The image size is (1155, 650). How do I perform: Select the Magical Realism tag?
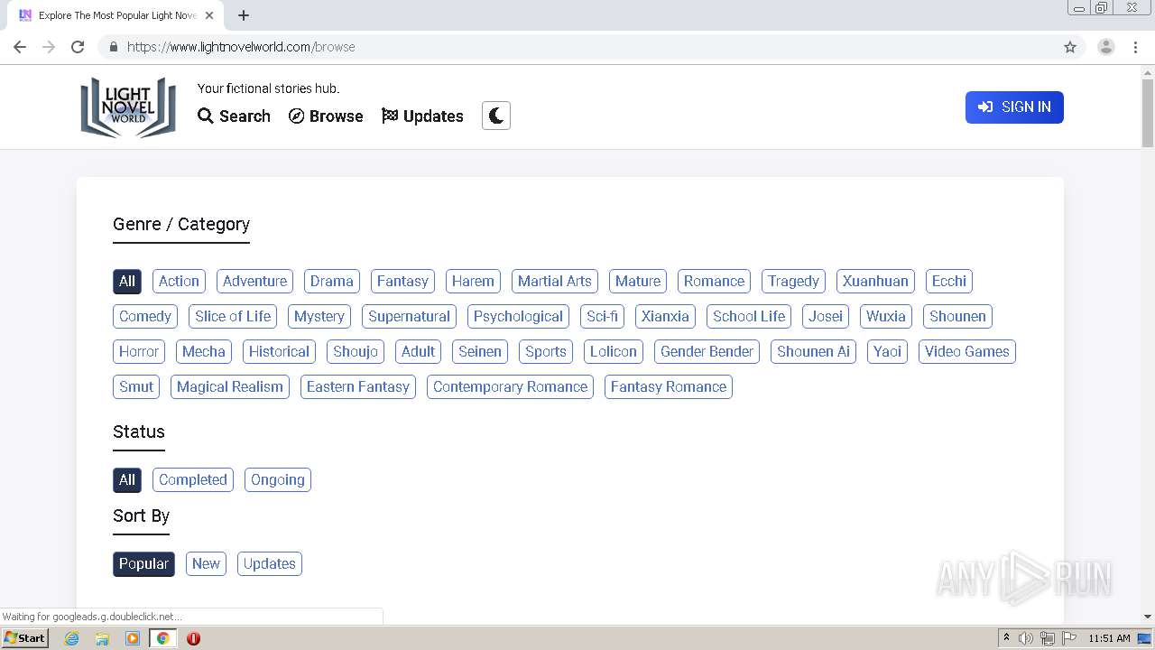[x=230, y=386]
